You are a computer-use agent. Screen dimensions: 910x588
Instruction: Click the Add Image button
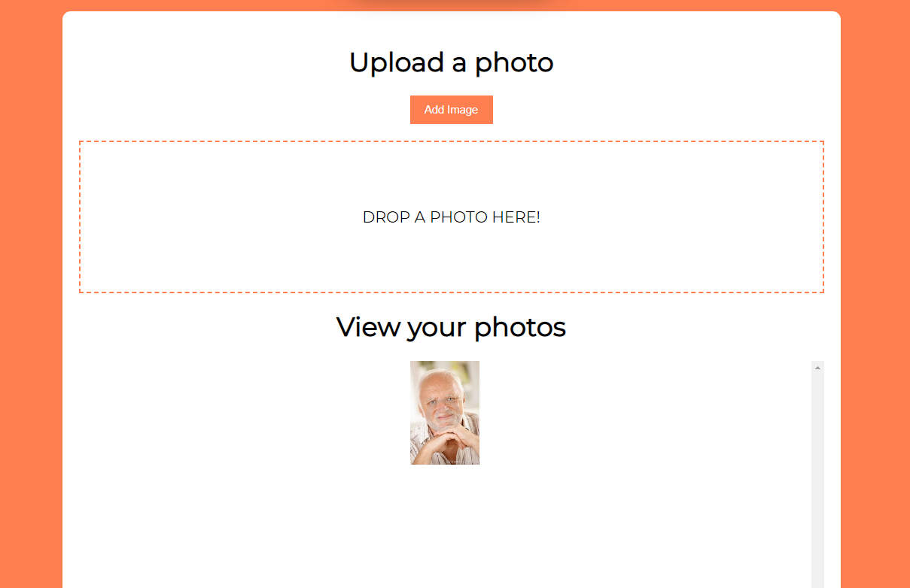pos(452,110)
